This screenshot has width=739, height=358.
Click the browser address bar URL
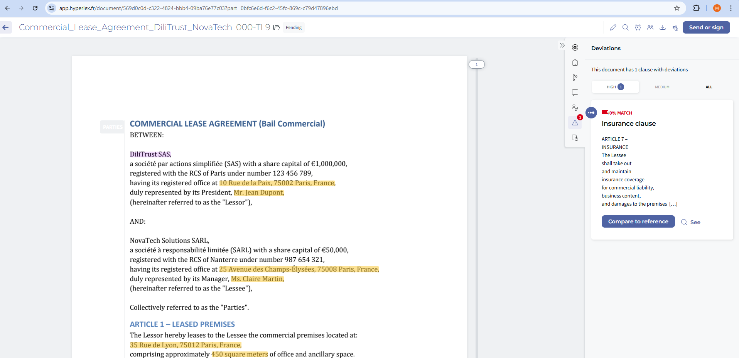pyautogui.click(x=199, y=8)
